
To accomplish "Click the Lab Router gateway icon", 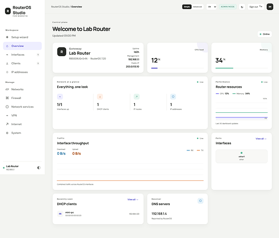I will coord(62,52).
